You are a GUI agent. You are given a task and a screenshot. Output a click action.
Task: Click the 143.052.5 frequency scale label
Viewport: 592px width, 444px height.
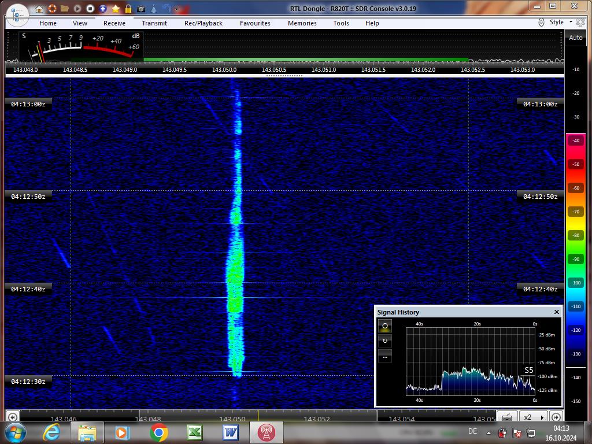pyautogui.click(x=473, y=69)
